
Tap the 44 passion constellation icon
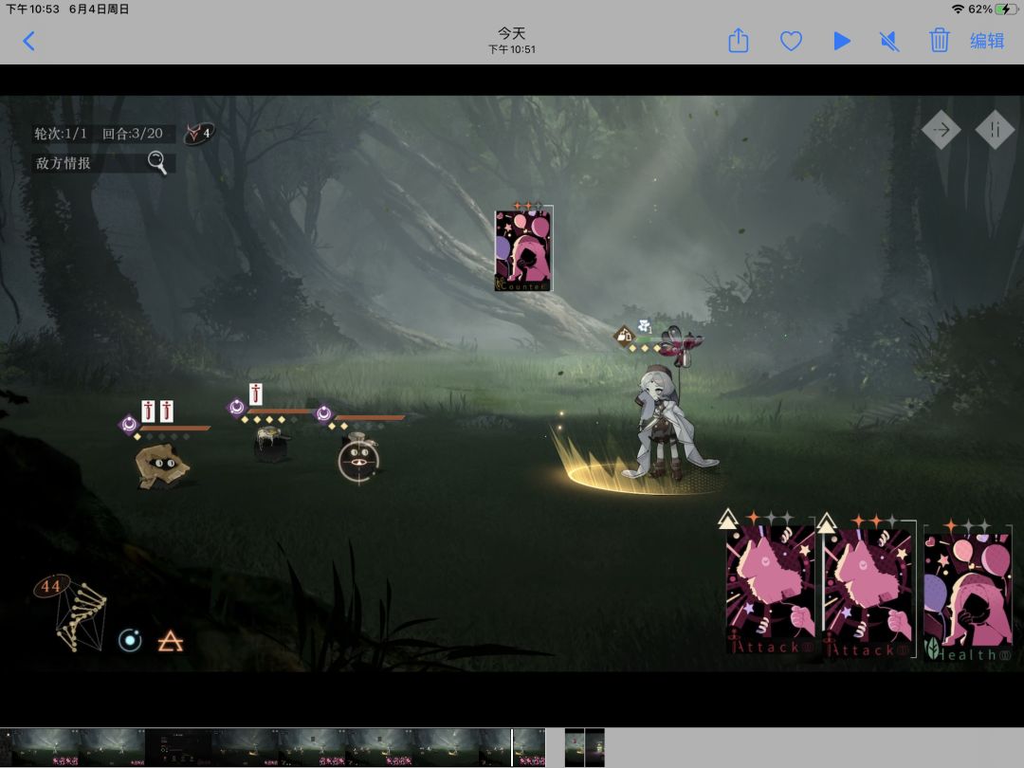70,613
